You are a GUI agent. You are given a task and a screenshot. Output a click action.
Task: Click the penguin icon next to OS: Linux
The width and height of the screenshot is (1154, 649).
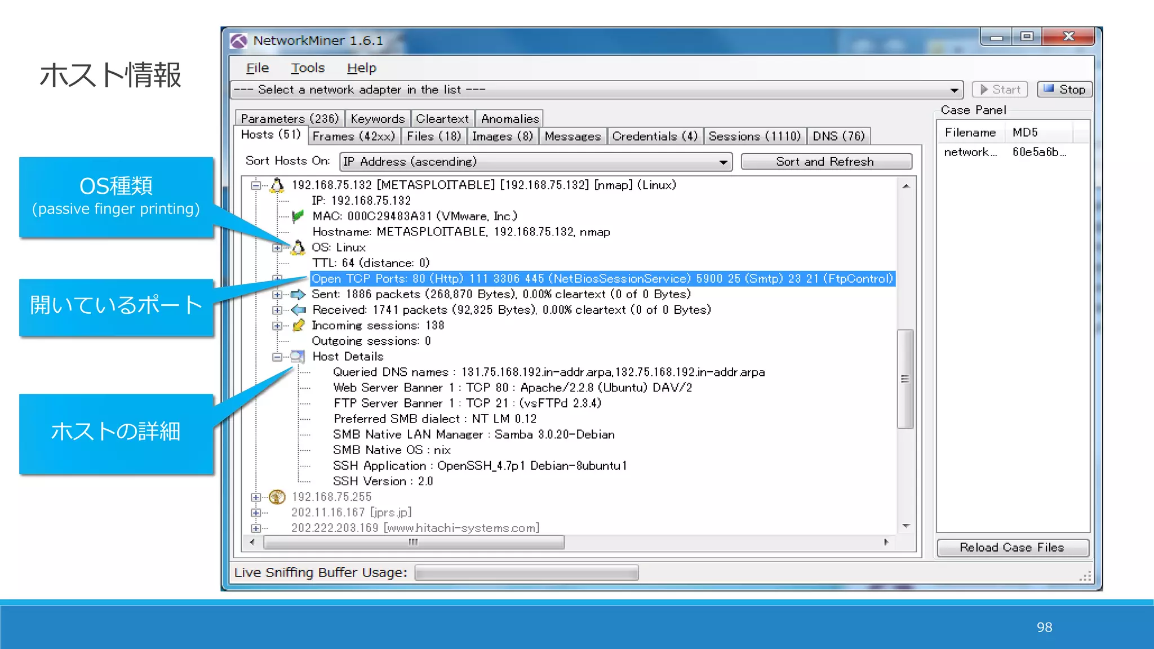[x=298, y=247]
